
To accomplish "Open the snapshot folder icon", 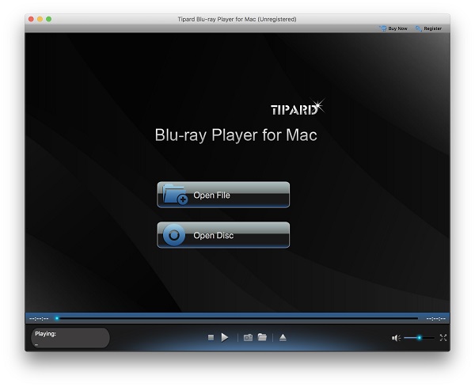I will [262, 337].
